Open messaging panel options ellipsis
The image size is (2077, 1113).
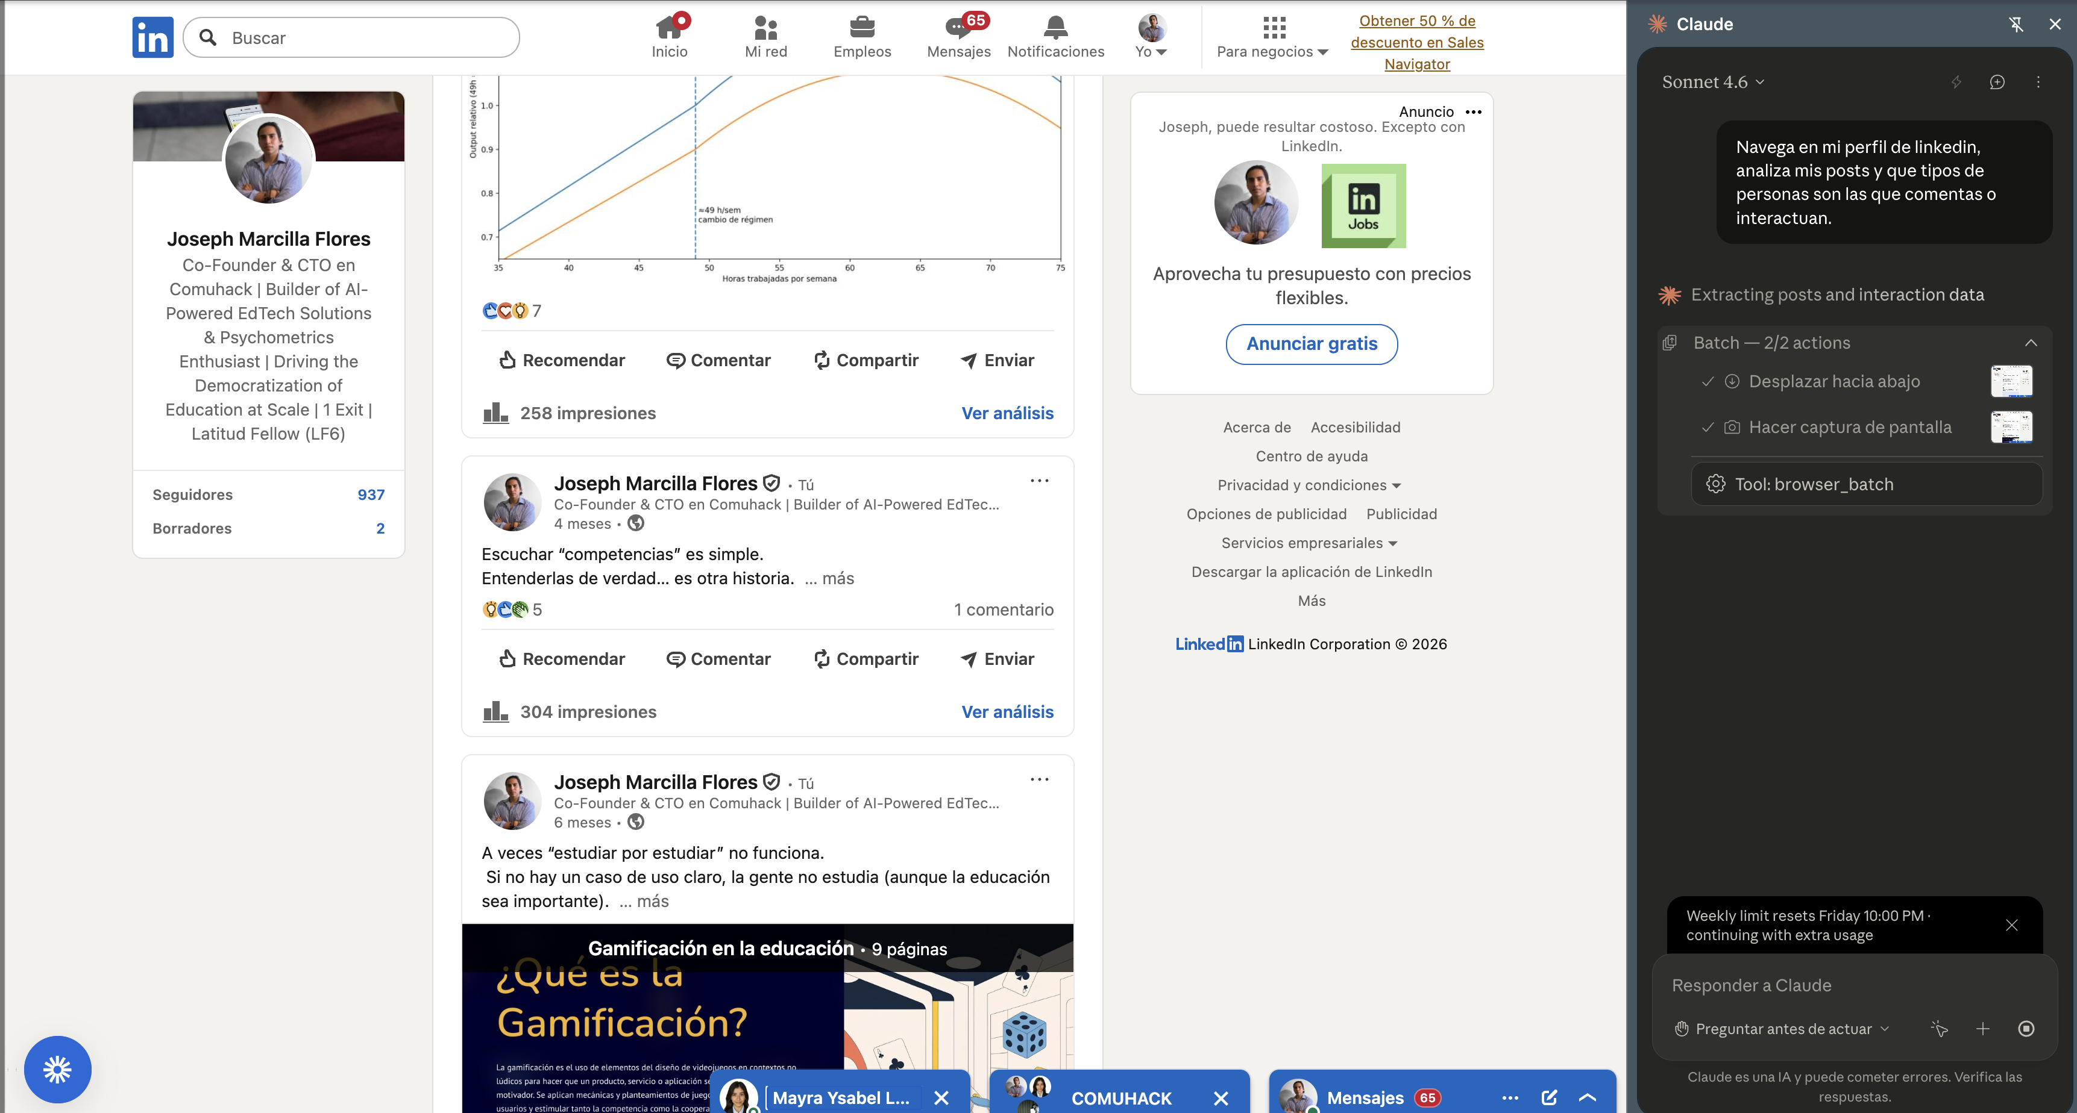[1510, 1098]
